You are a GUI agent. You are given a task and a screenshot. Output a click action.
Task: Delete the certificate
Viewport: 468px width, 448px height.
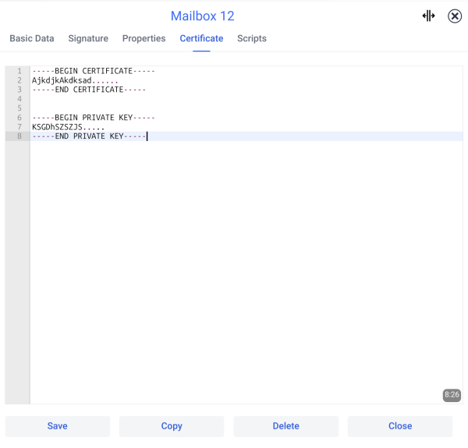286,426
